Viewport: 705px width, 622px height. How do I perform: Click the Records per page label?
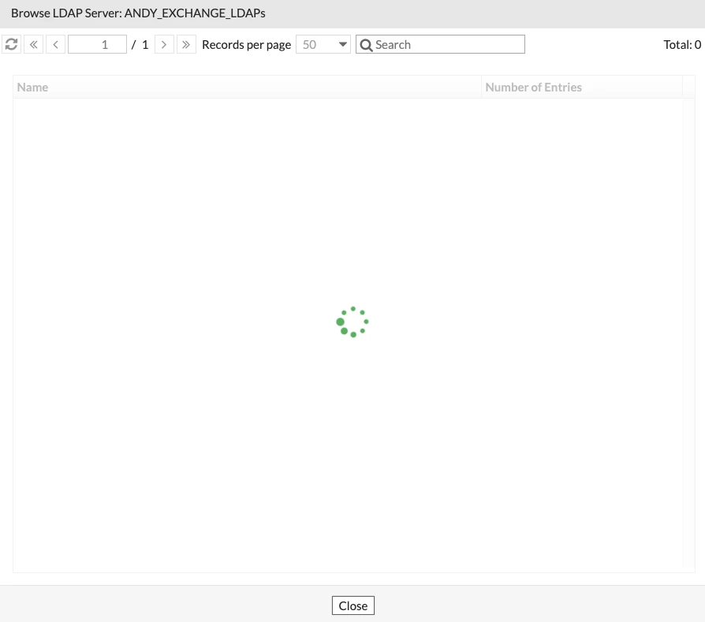coord(246,45)
